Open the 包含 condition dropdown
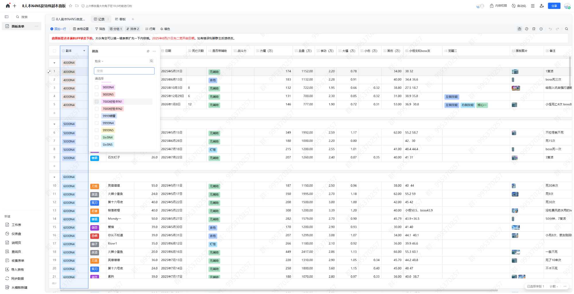The width and height of the screenshot is (574, 294). click(x=99, y=61)
